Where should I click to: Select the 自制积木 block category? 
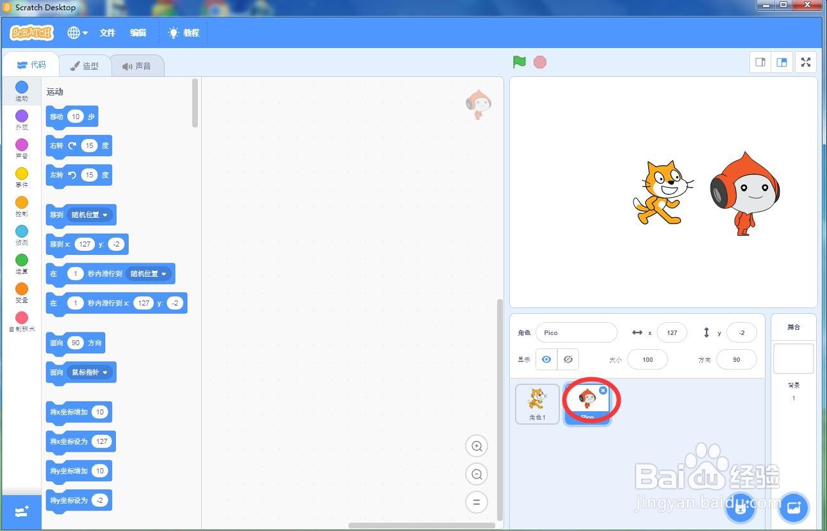pyautogui.click(x=22, y=321)
